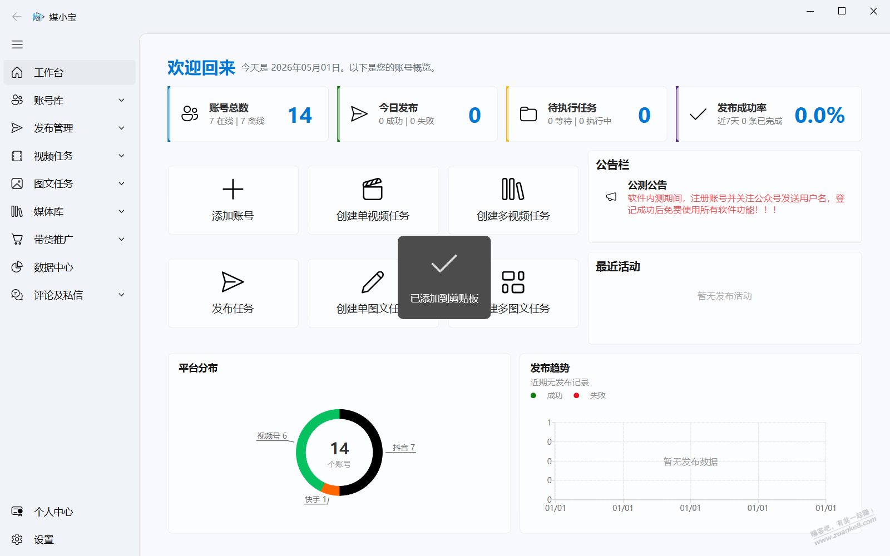Click the black 抖音 donut segment
Screen dimensions: 890x556
click(x=377, y=452)
